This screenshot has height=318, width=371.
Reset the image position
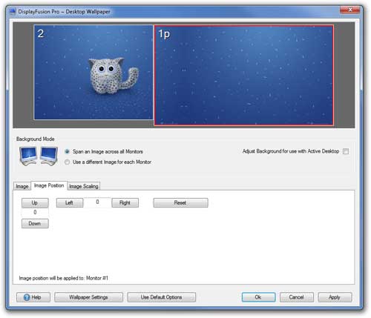click(180, 203)
